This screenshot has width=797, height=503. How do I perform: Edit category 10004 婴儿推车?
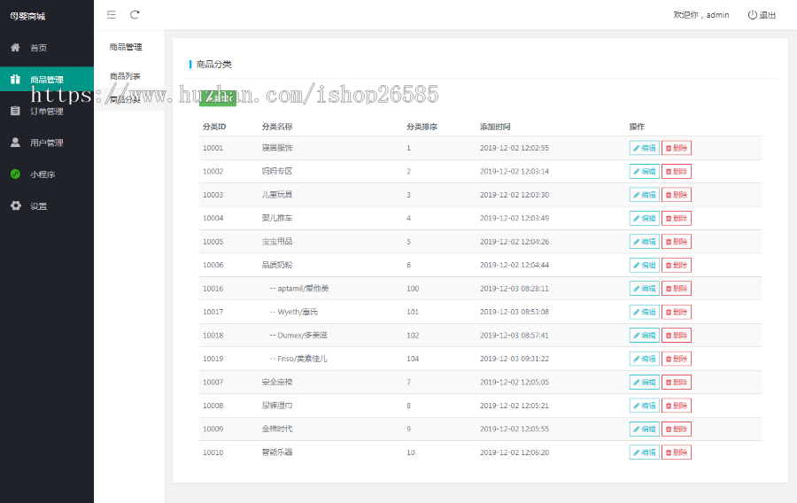coord(645,218)
